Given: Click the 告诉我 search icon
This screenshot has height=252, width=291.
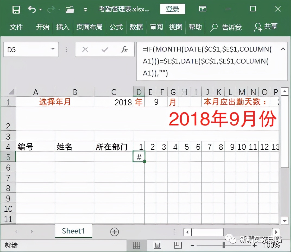Looking at the screenshot, I should click(x=214, y=27).
